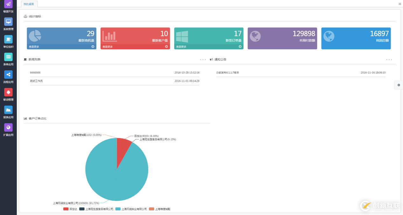
Task: Toggle the 上海双鸽实业有限公司 legend swatch
Action: [x=118, y=209]
